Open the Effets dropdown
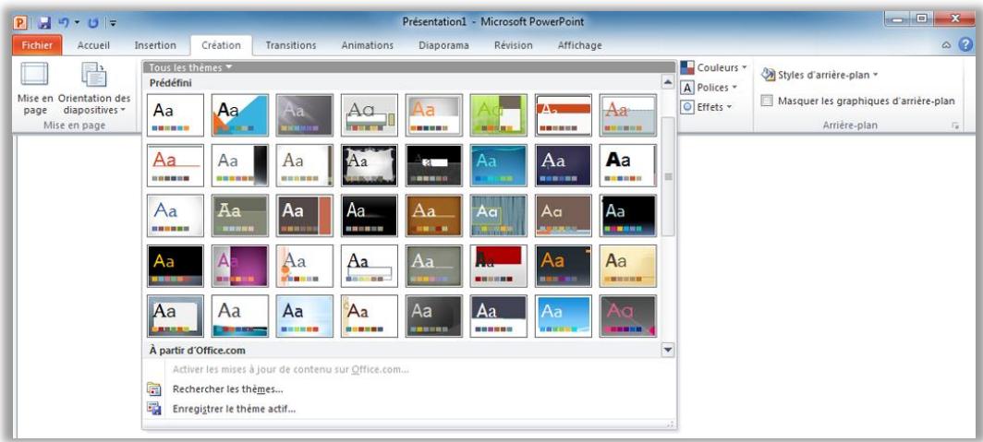 click(x=707, y=107)
